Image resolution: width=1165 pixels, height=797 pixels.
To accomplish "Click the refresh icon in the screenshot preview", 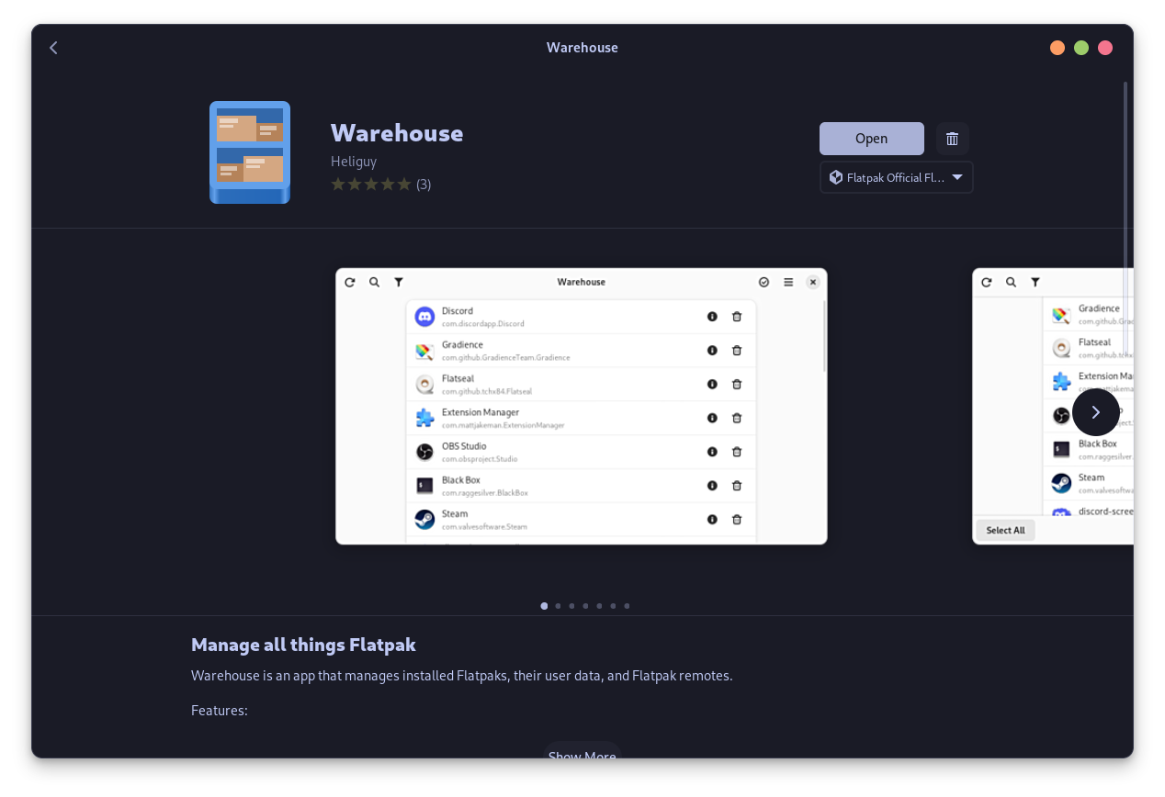I will (350, 282).
